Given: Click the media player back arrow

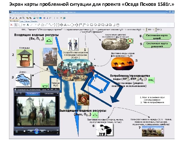Looking at the screenshot, I should pos(17,93).
